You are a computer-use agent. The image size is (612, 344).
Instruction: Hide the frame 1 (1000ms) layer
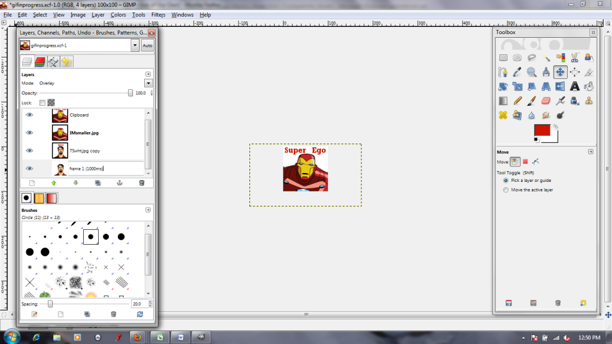tap(29, 169)
